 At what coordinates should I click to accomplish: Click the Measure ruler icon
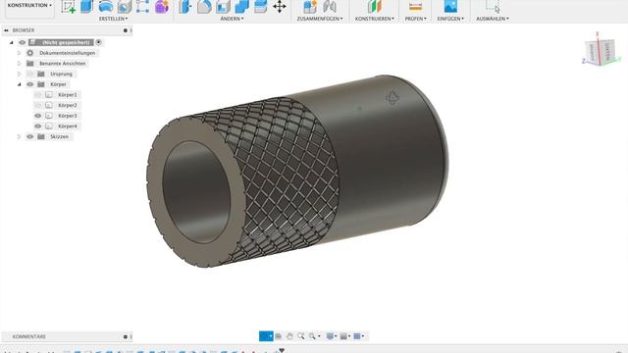415,7
